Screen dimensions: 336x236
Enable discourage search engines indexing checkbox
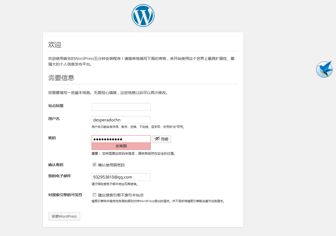(x=94, y=195)
